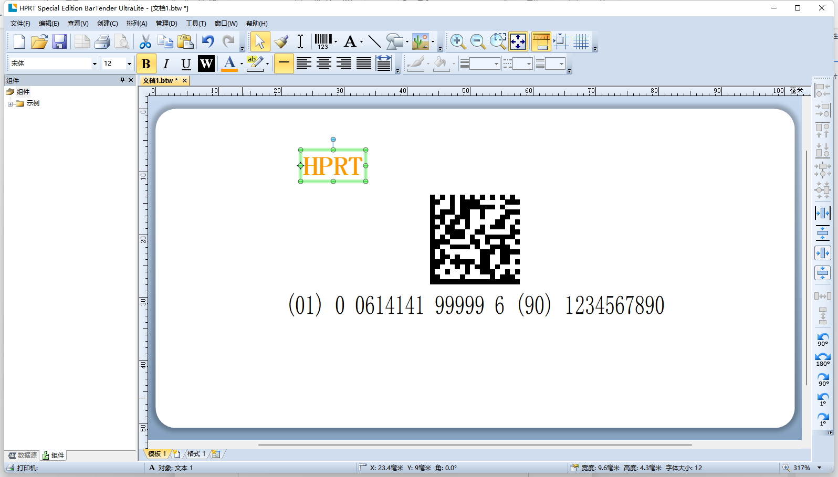Click the printer icon in status bar
Image resolution: width=838 pixels, height=477 pixels.
(11, 468)
